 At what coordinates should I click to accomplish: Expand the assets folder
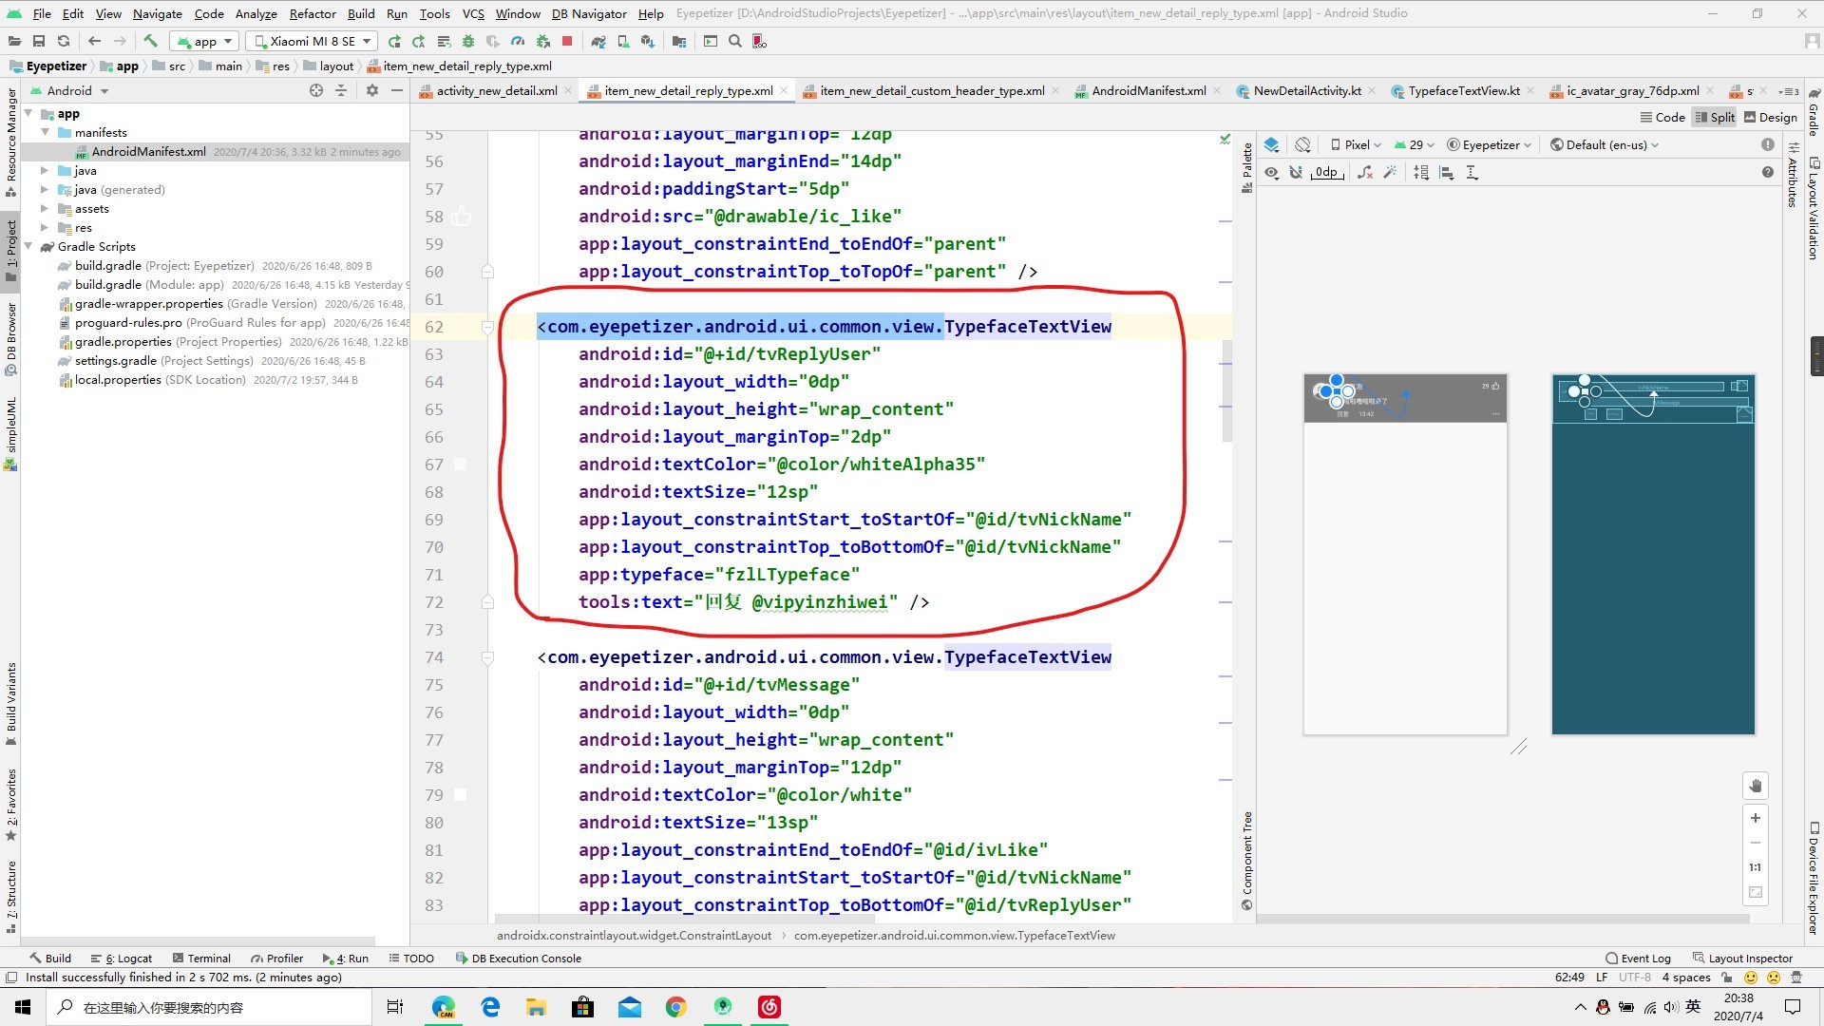45,209
